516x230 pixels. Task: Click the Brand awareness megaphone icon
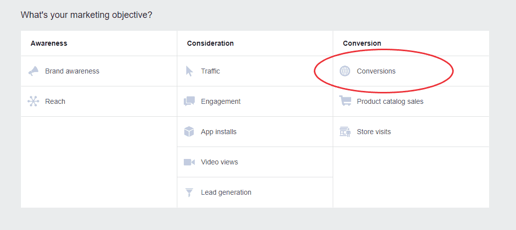(33, 71)
